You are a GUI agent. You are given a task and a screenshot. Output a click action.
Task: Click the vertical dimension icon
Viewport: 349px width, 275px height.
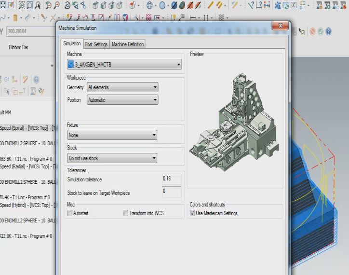(206, 17)
